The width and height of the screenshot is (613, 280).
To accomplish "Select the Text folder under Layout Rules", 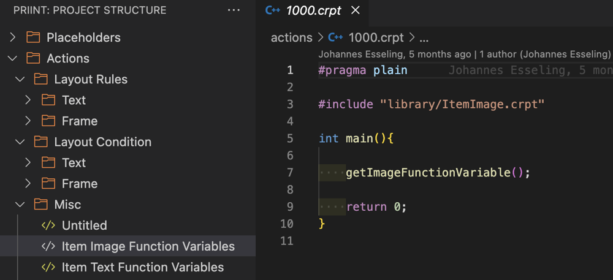I will pos(128,100).
